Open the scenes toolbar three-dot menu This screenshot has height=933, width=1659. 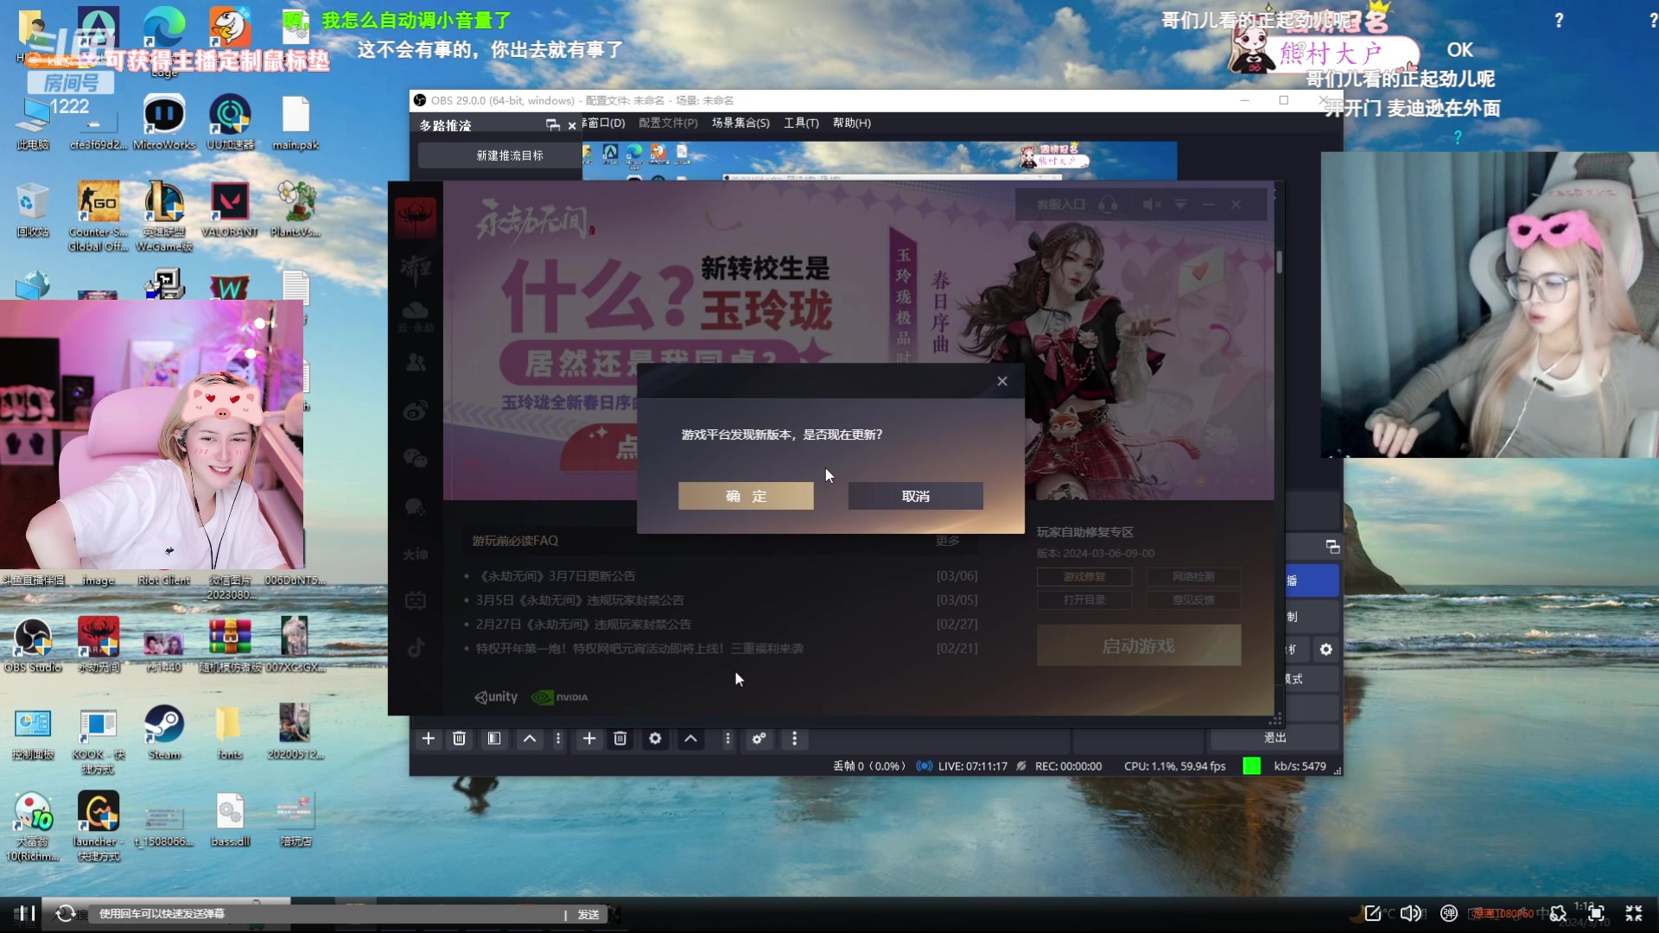coord(558,739)
